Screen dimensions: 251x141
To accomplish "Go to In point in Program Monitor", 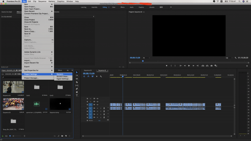I will point(181,66).
